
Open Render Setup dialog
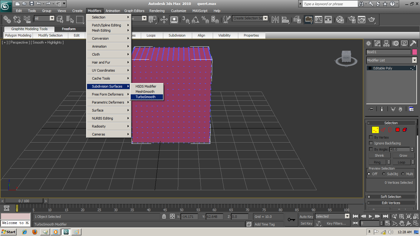[x=351, y=20]
